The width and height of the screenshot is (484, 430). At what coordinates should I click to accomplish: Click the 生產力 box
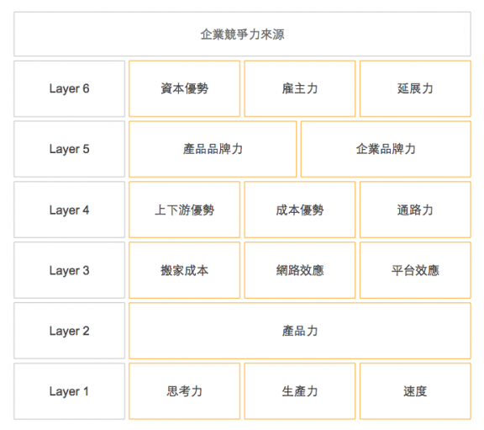click(300, 391)
